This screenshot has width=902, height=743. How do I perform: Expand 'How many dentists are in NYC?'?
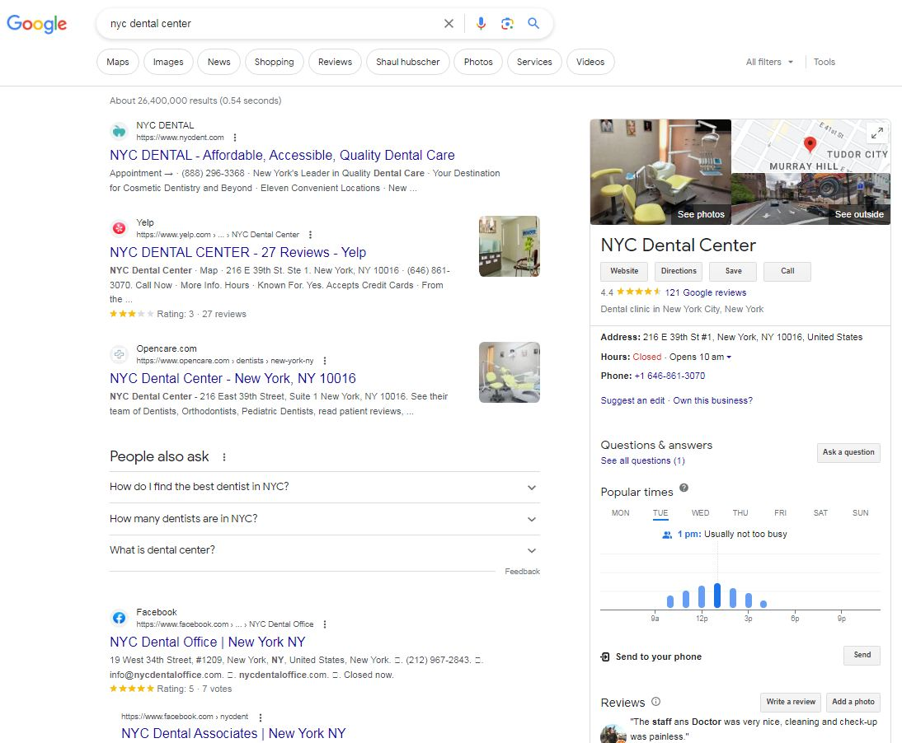pyautogui.click(x=325, y=519)
